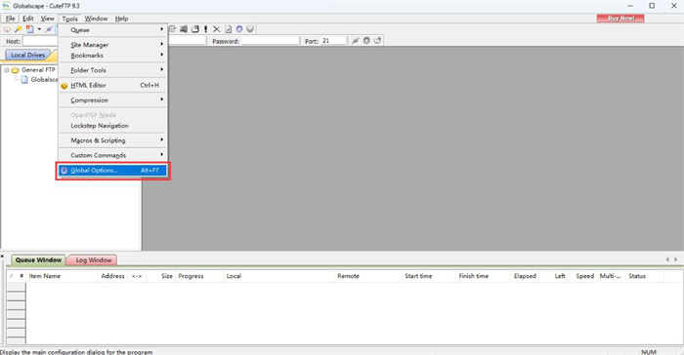Switch to the Log Window tab
Image resolution: width=684 pixels, height=355 pixels.
tap(93, 260)
